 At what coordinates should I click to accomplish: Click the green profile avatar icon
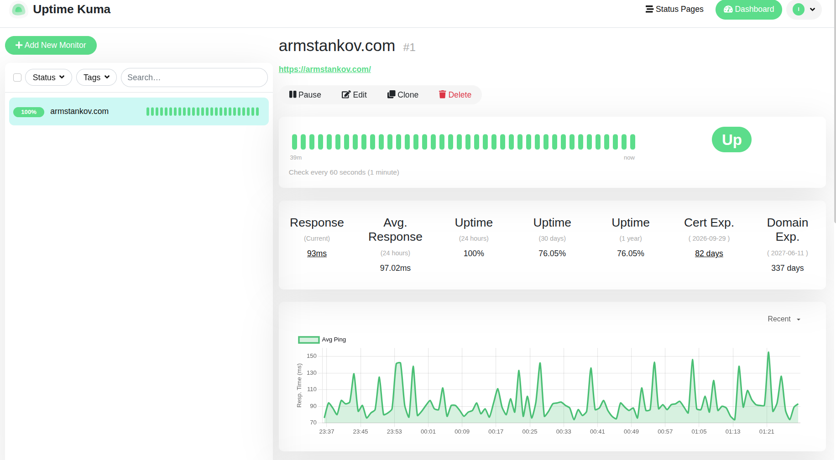[x=799, y=9]
